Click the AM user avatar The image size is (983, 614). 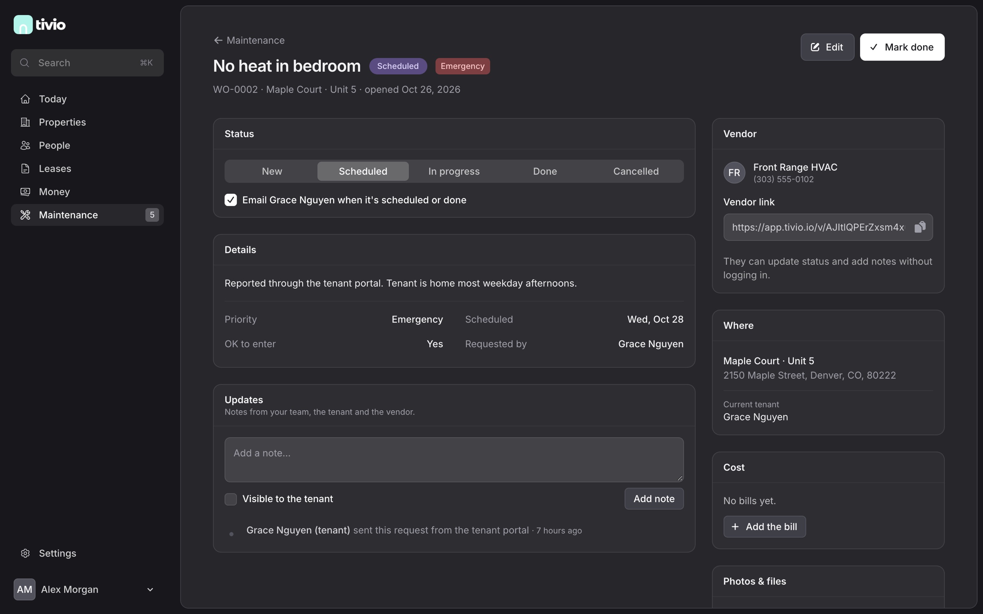(25, 589)
